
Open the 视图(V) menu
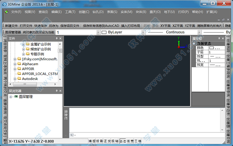pyautogui.click(x=30, y=12)
